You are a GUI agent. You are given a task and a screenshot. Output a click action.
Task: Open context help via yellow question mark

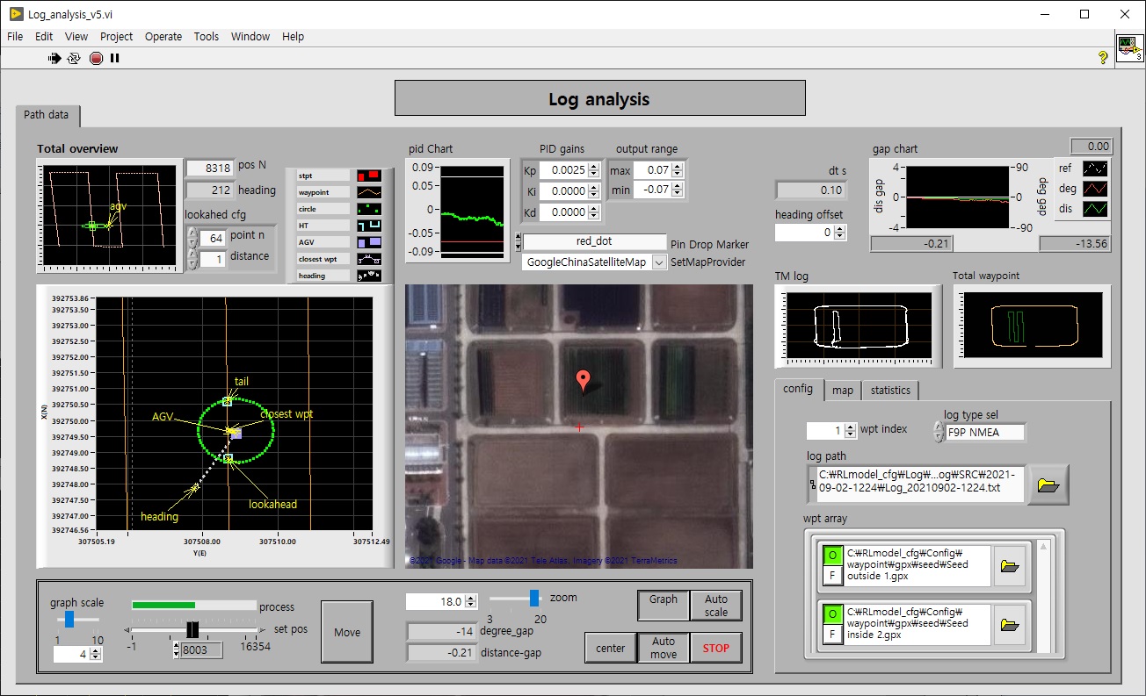tap(1103, 58)
